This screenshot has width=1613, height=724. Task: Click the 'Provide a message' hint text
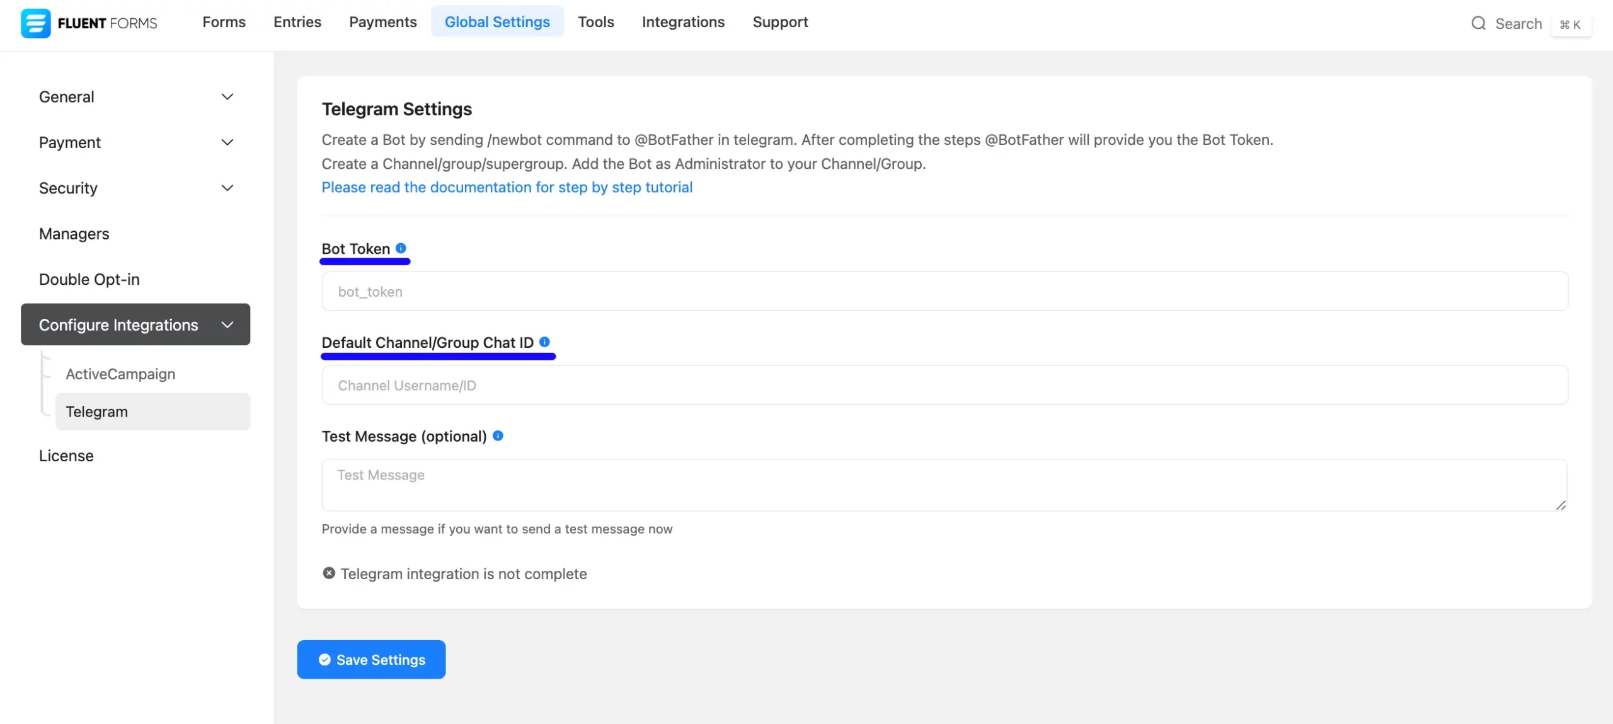click(x=497, y=529)
